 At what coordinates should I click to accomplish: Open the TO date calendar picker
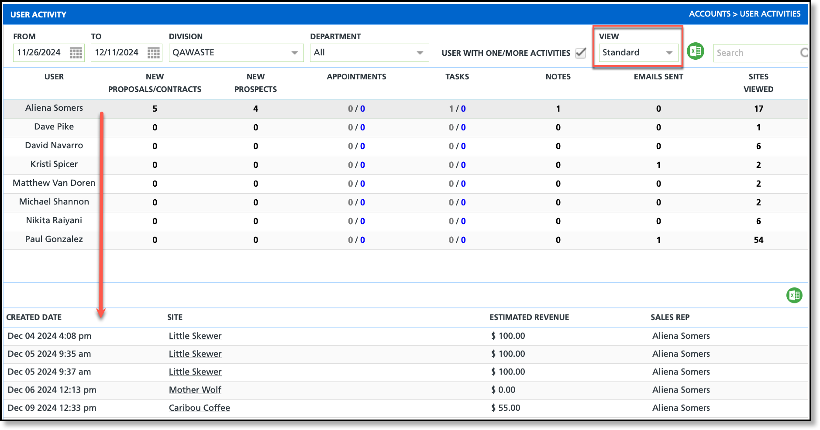(x=153, y=53)
